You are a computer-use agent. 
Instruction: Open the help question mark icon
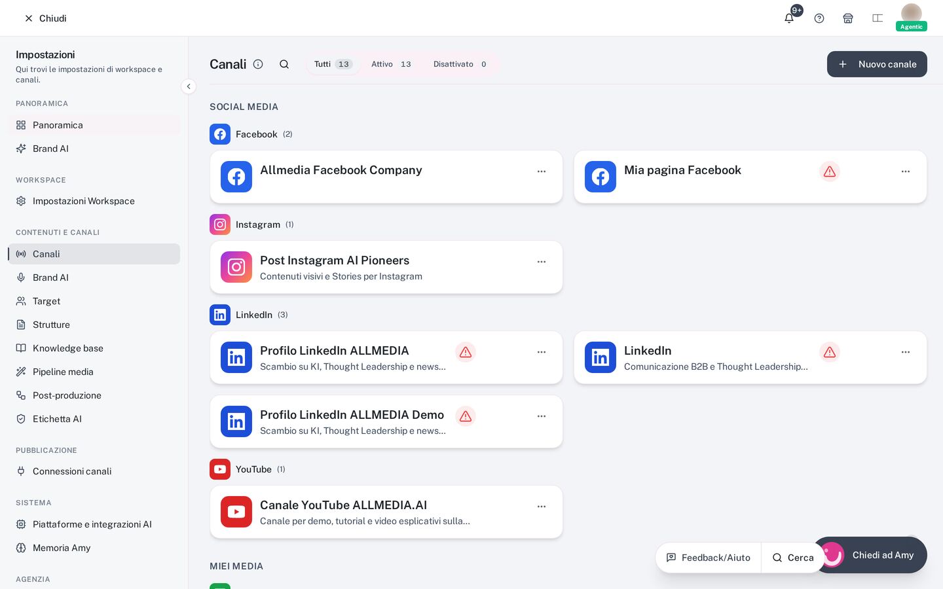[x=819, y=18]
